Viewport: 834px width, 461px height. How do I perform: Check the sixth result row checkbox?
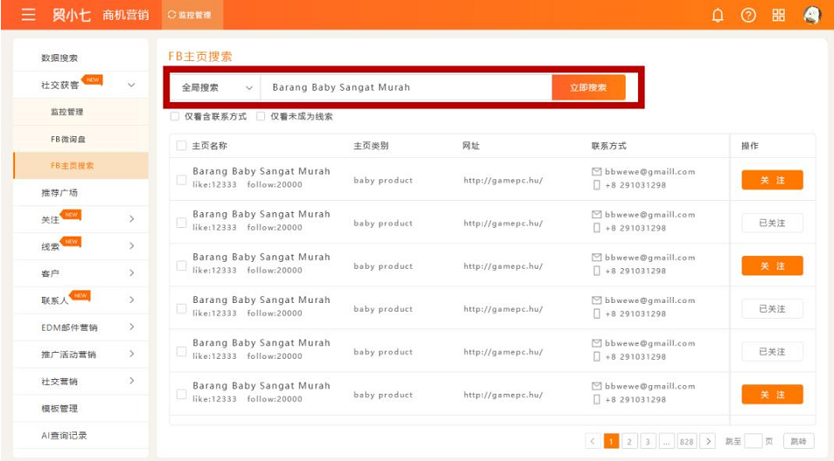181,394
